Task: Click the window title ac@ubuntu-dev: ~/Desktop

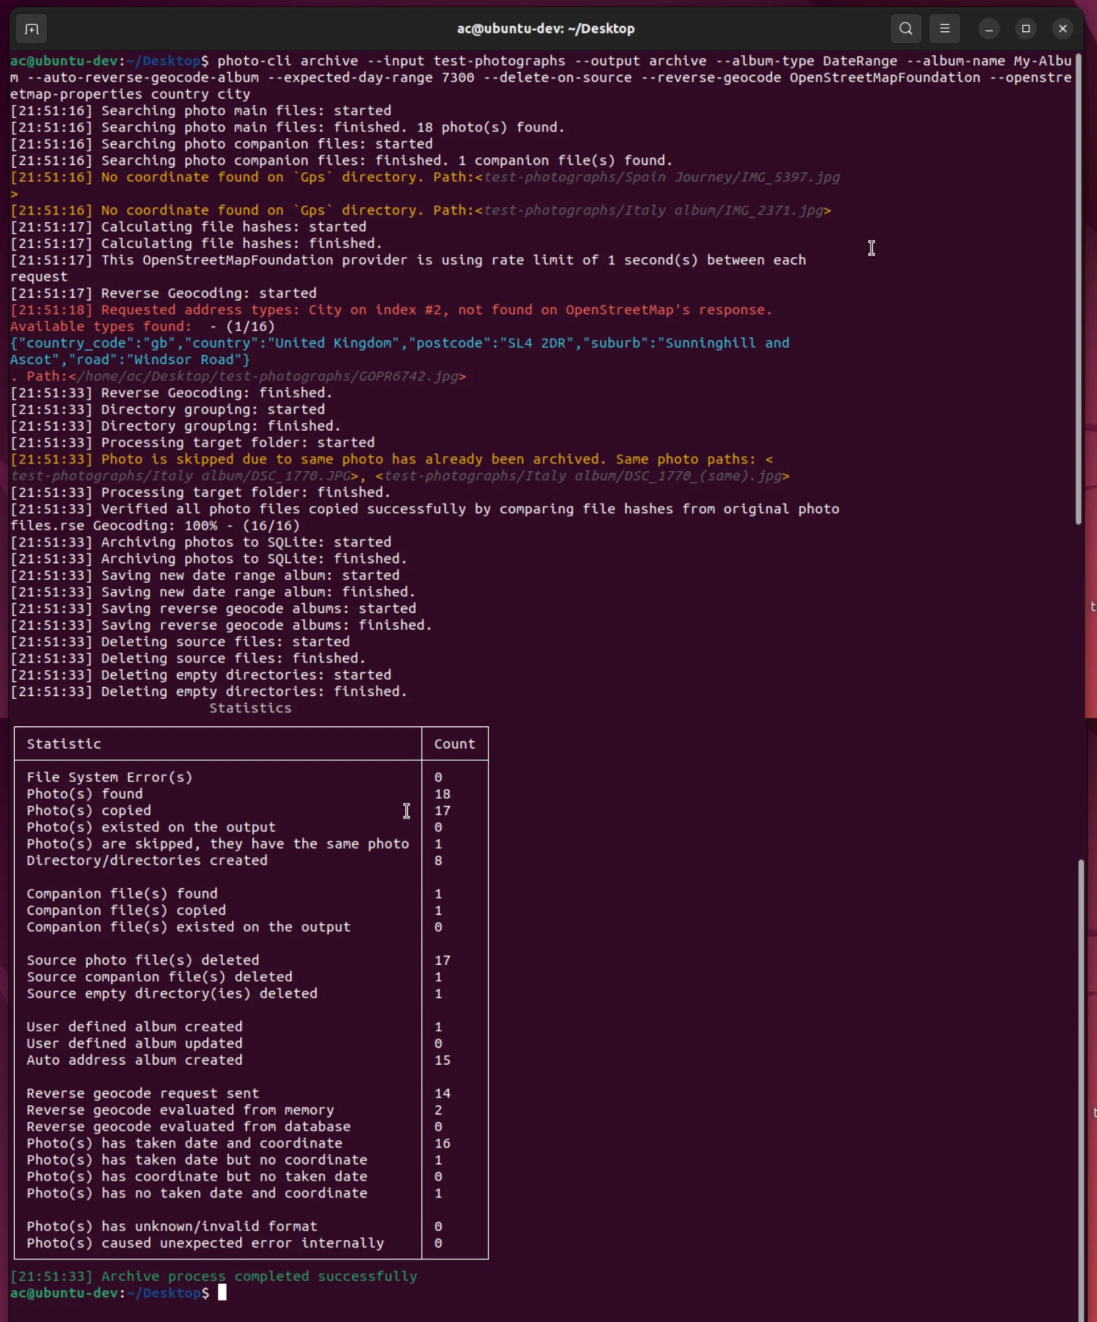Action: (545, 29)
